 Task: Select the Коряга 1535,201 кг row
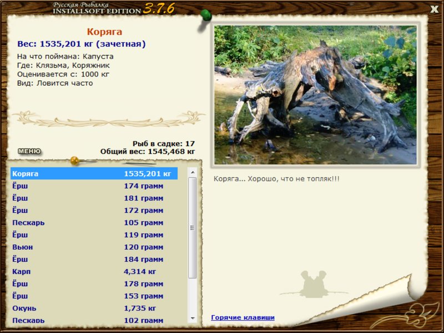[94, 173]
